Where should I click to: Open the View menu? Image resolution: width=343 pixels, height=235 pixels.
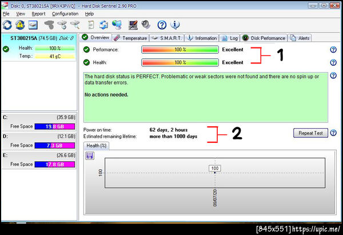coord(21,14)
